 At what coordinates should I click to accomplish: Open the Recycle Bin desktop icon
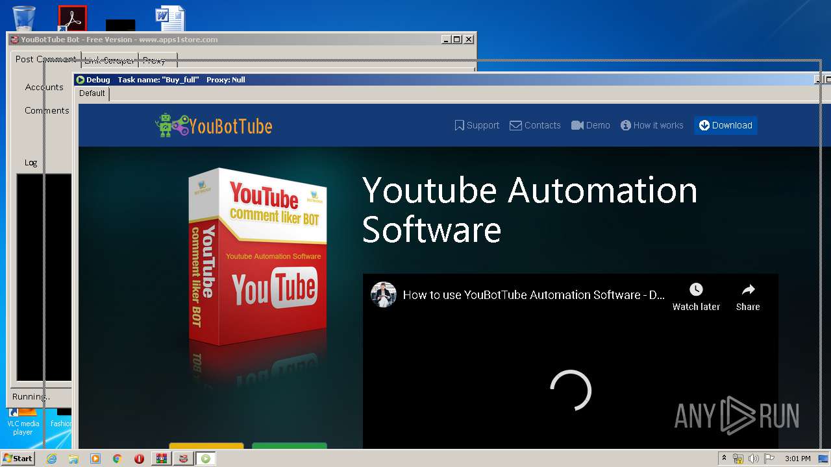[24, 18]
